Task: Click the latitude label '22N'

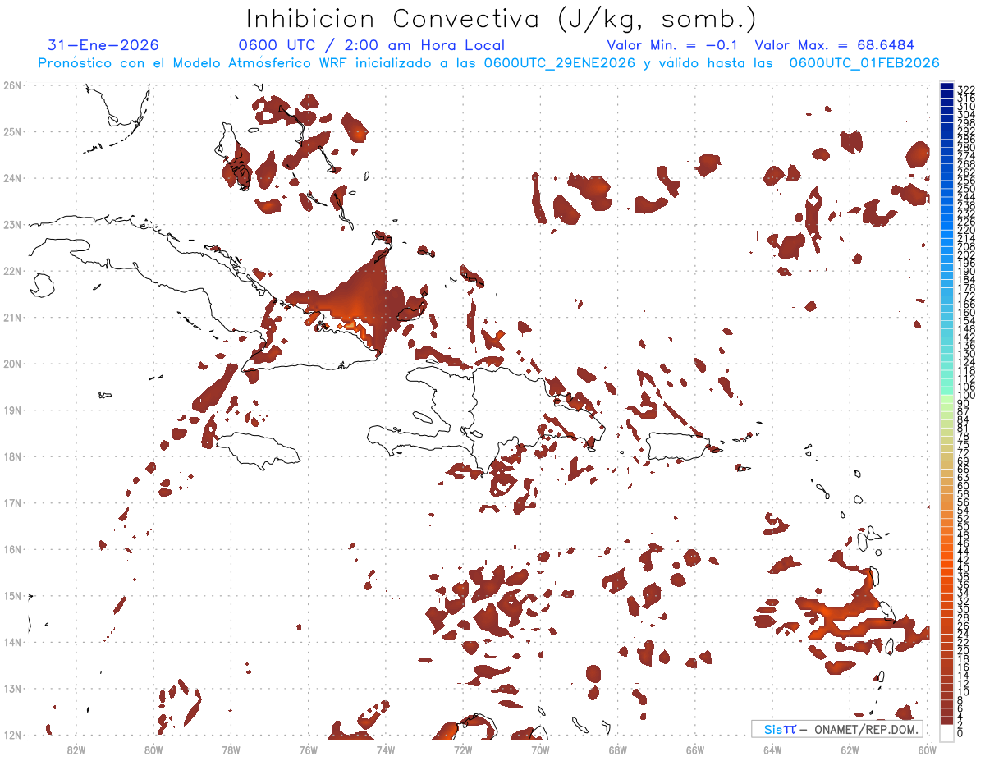Action: pyautogui.click(x=12, y=271)
